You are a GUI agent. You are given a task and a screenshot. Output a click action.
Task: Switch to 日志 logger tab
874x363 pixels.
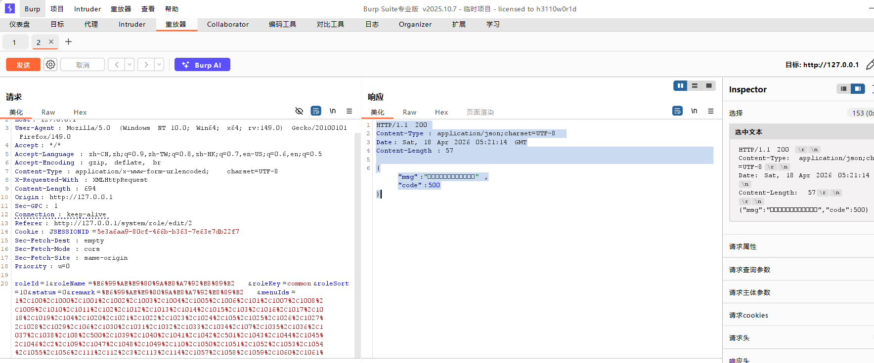pyautogui.click(x=372, y=24)
